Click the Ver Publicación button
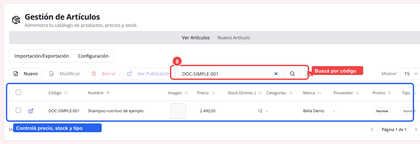The width and height of the screenshot is (420, 144). 149,74
